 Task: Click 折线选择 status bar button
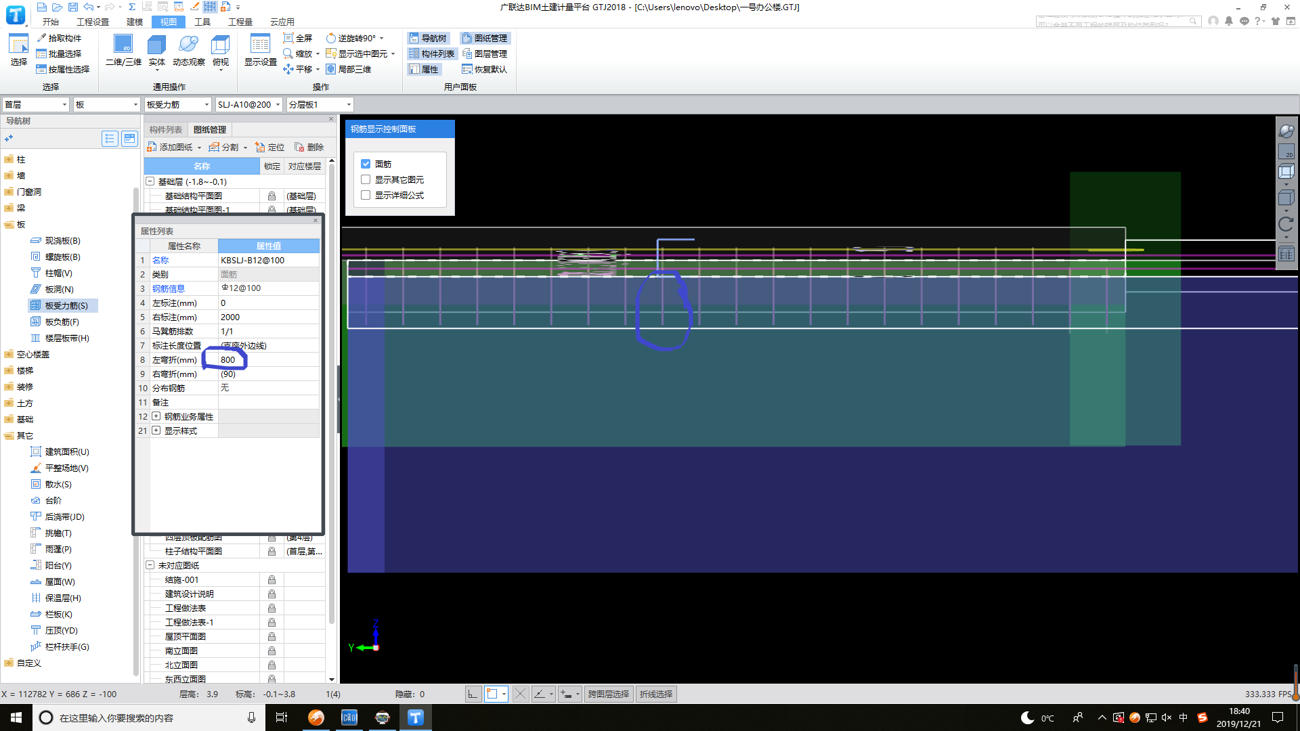(656, 694)
